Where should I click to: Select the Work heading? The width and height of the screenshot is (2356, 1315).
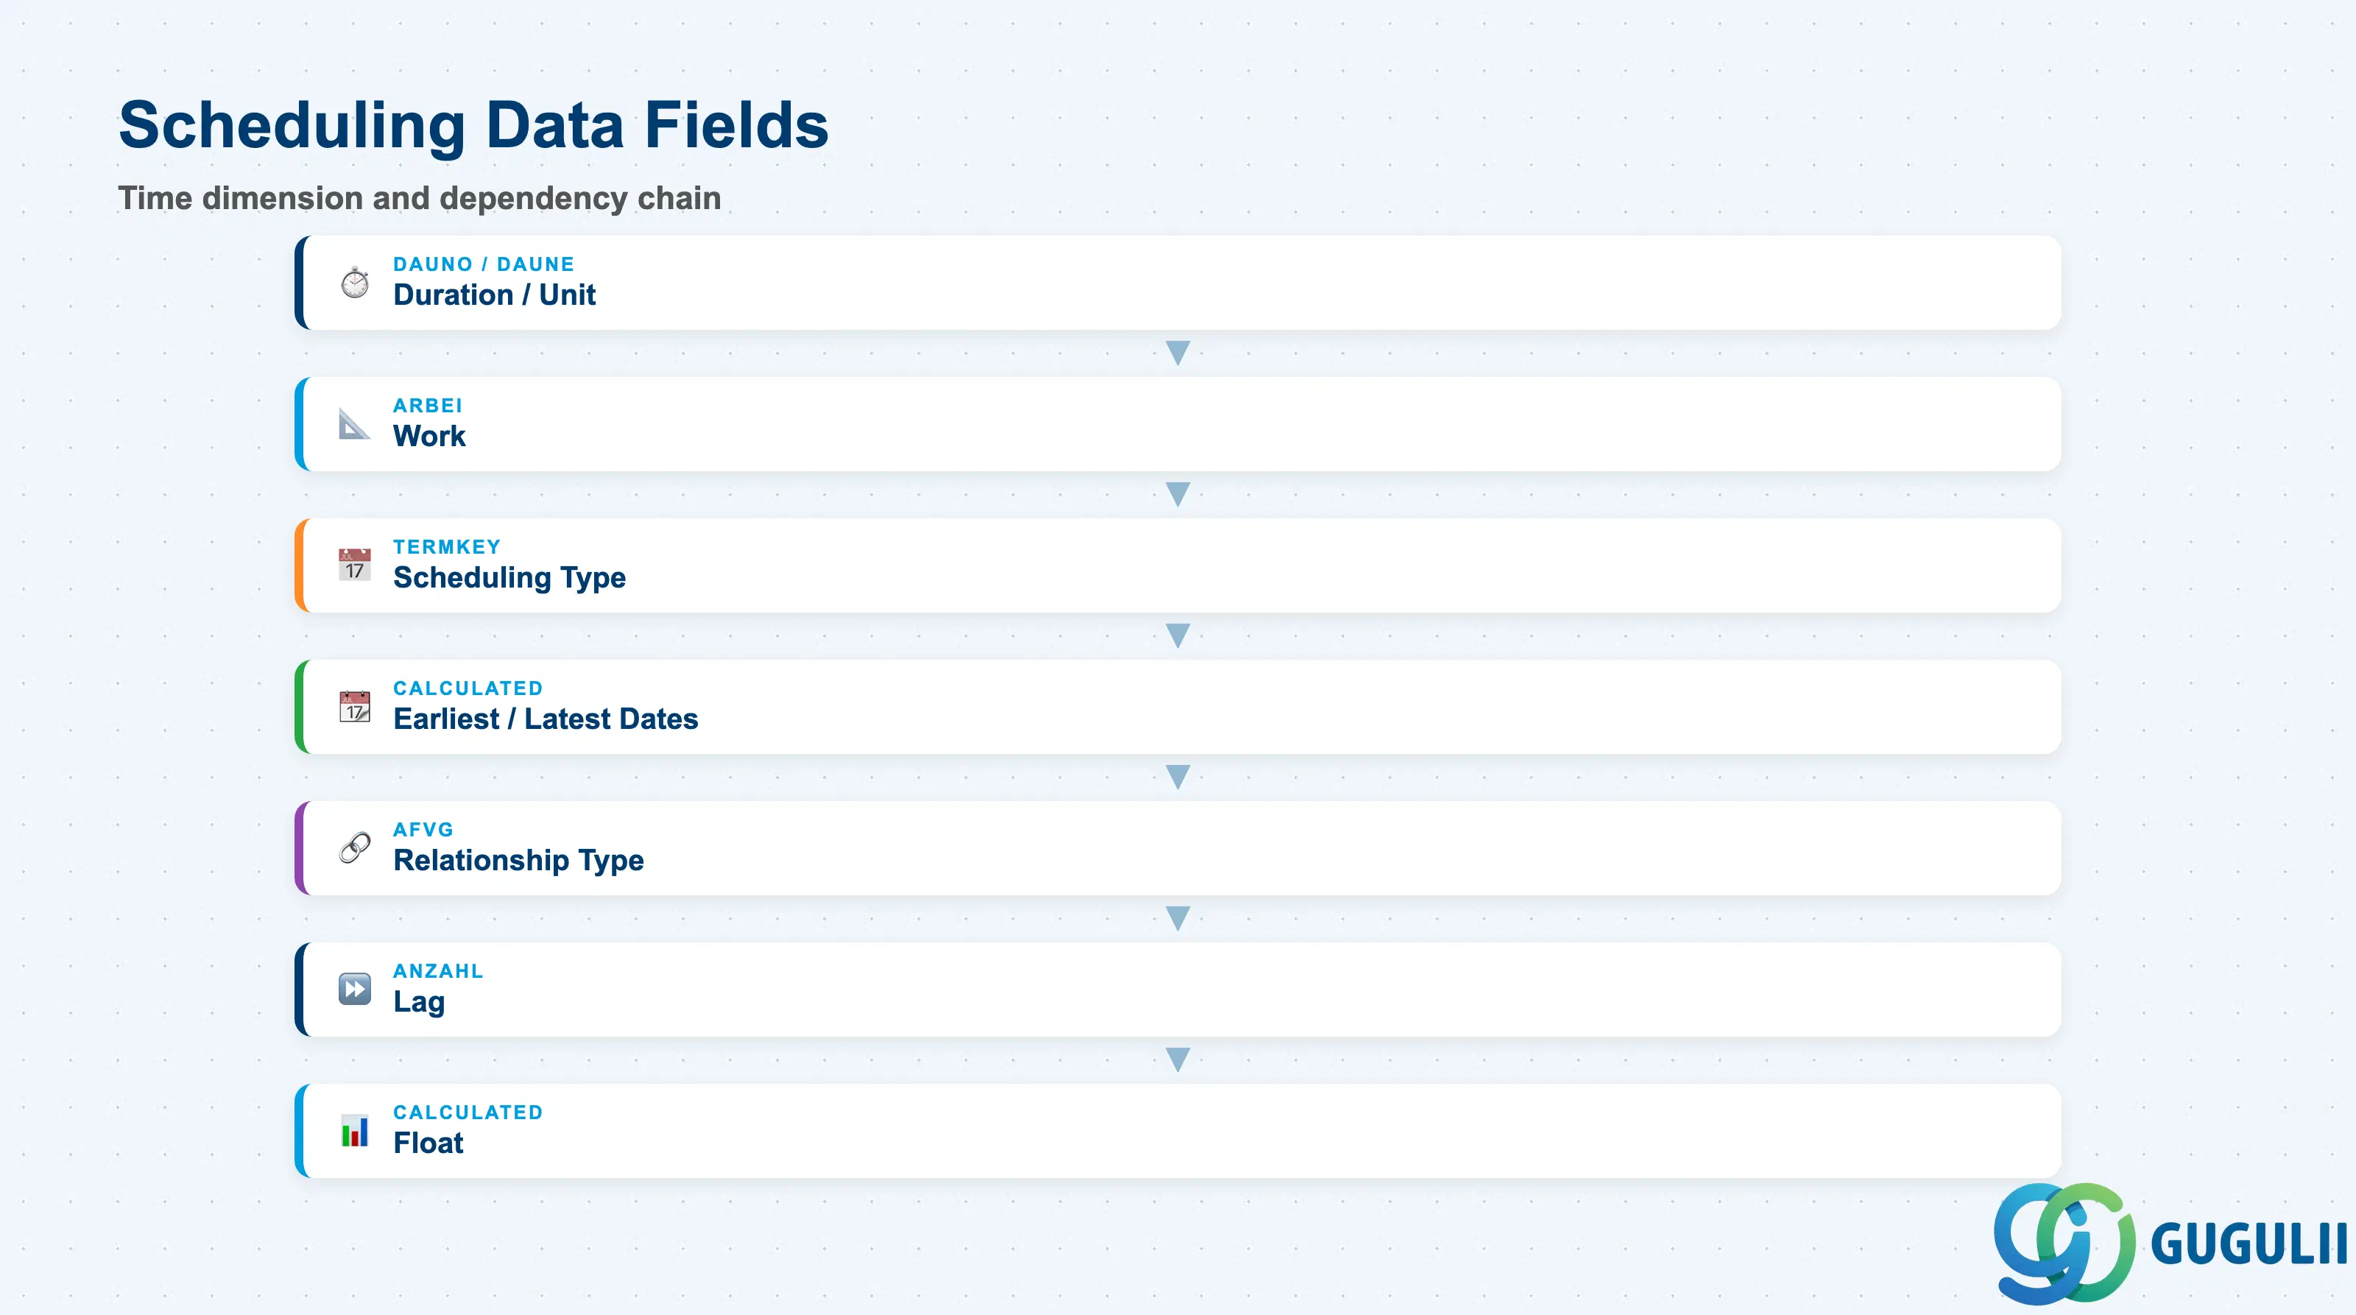pyautogui.click(x=430, y=436)
